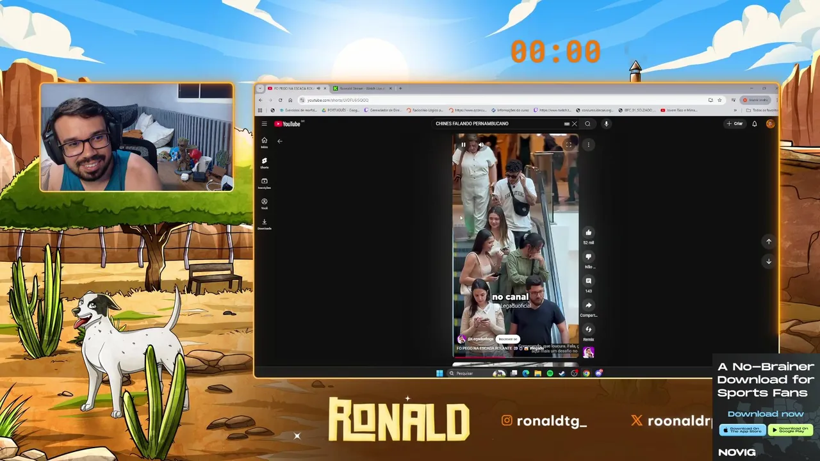Go to the YouTube logo home link
The height and width of the screenshot is (461, 820).
point(288,124)
